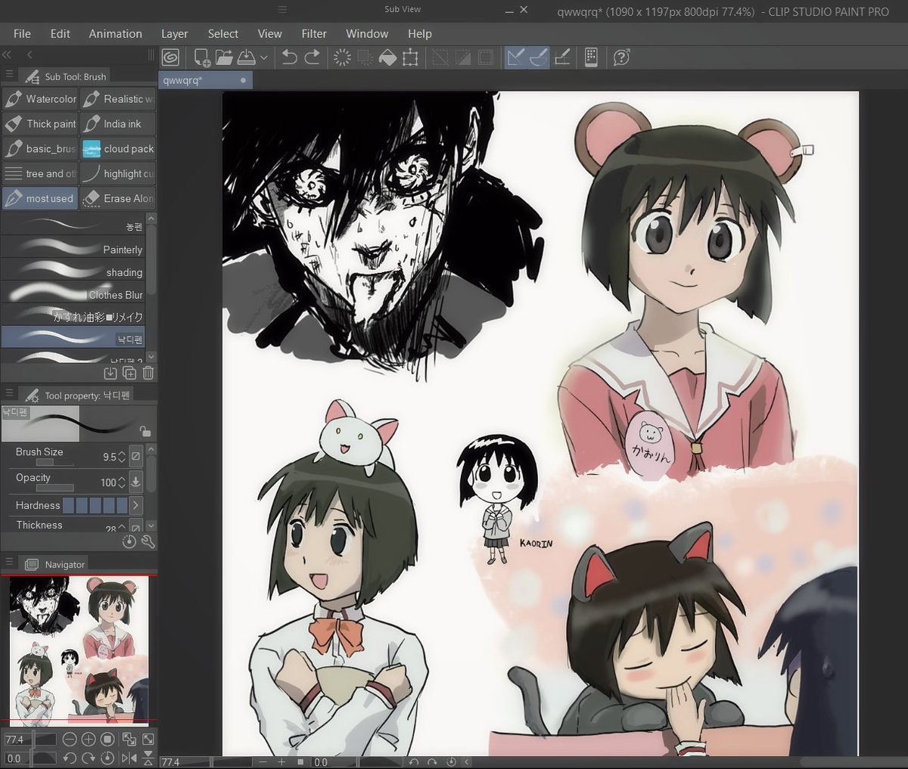Click the Scale/Rotate transform icon
This screenshot has height=769, width=908.
tap(410, 57)
